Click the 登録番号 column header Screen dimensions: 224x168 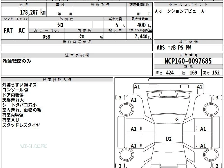point(100,5)
